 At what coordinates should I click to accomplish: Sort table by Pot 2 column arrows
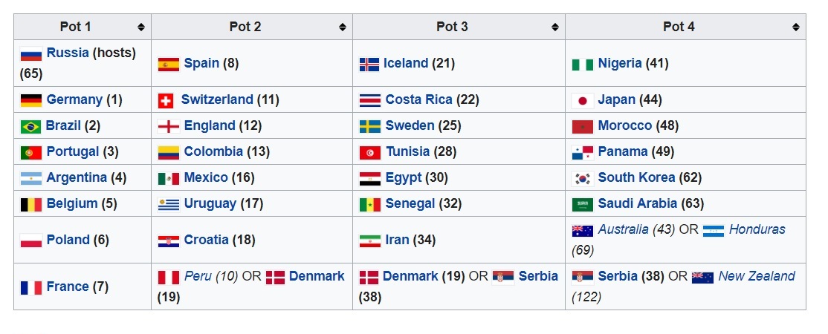coord(343,27)
